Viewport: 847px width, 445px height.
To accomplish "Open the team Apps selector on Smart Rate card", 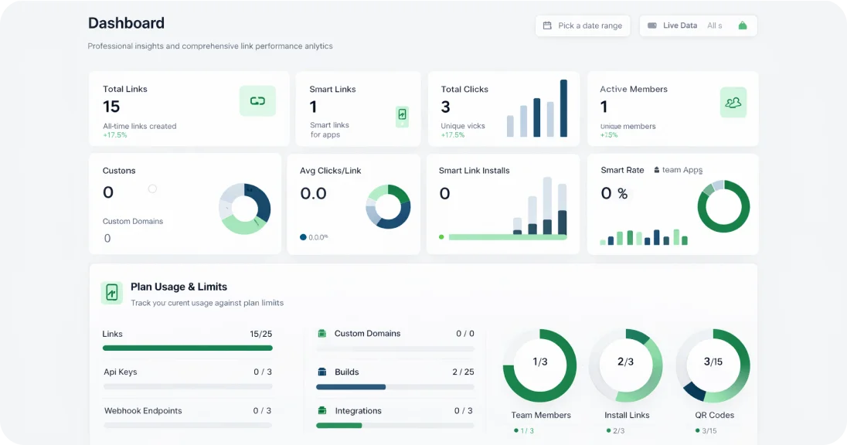I will click(678, 170).
